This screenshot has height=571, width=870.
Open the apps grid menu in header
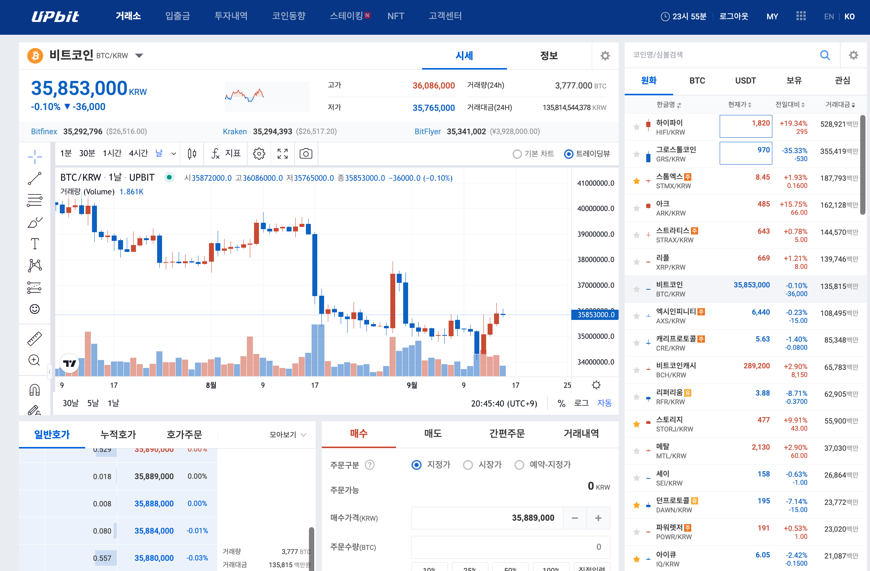[801, 16]
